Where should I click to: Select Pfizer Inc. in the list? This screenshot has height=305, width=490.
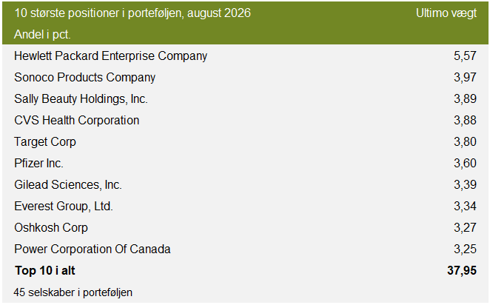coord(38,163)
